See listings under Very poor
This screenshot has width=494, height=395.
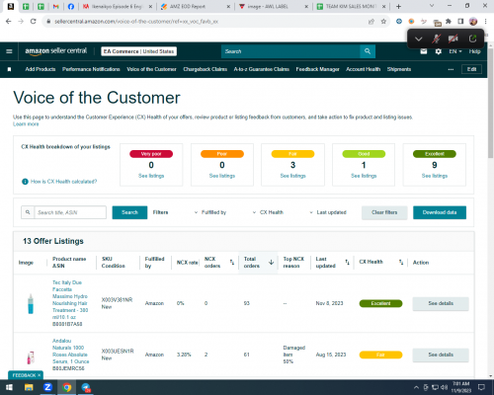click(151, 176)
